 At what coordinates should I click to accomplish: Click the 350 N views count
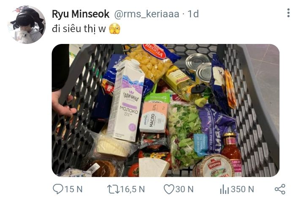click(x=242, y=189)
